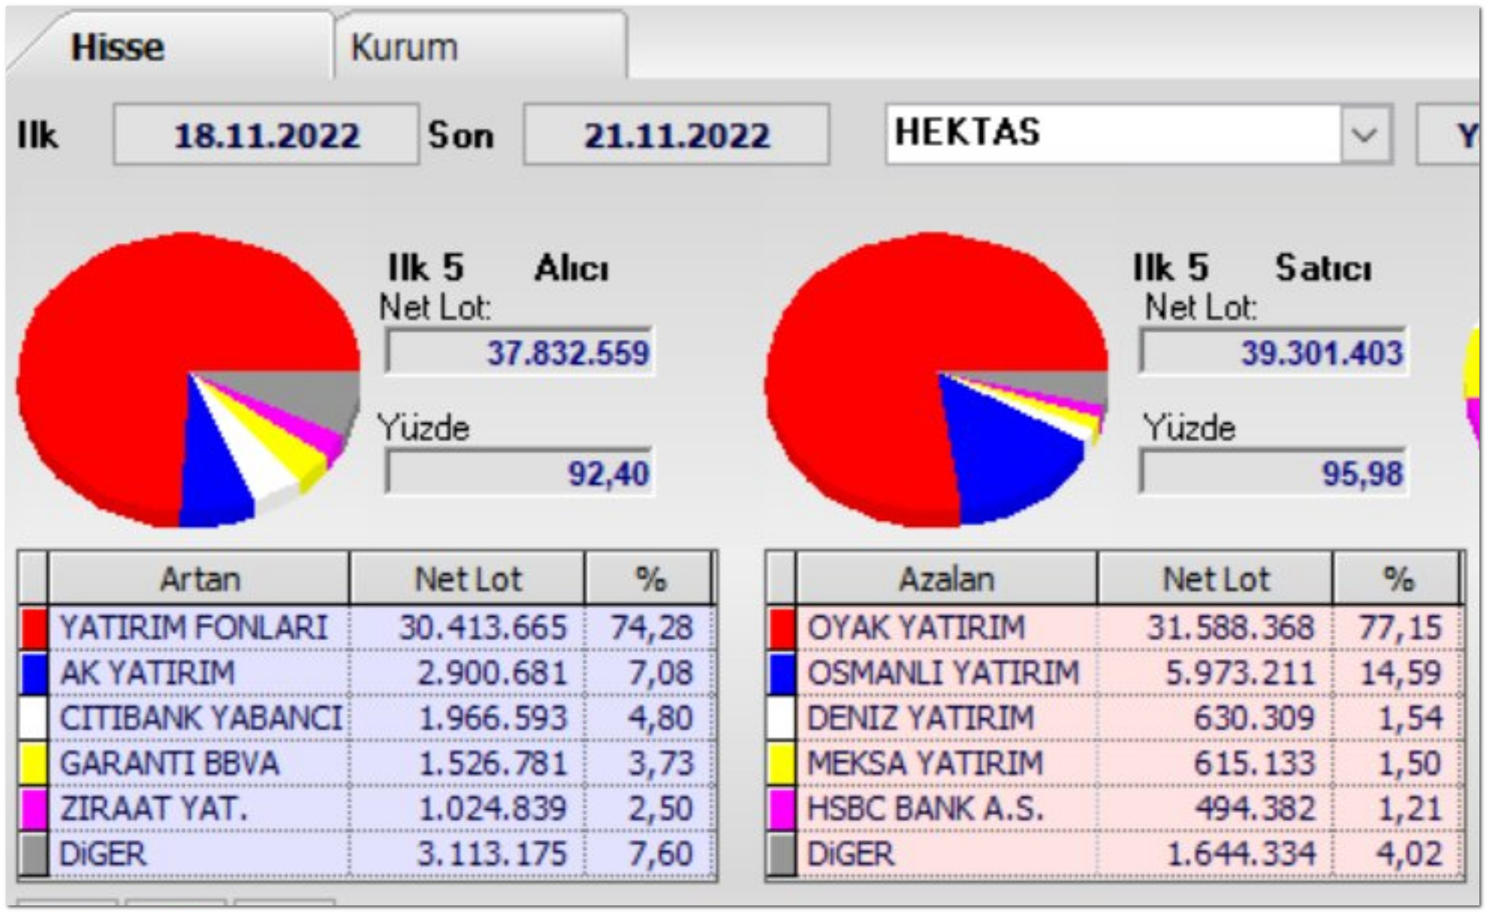Click the net lot value 615.133

click(1254, 763)
